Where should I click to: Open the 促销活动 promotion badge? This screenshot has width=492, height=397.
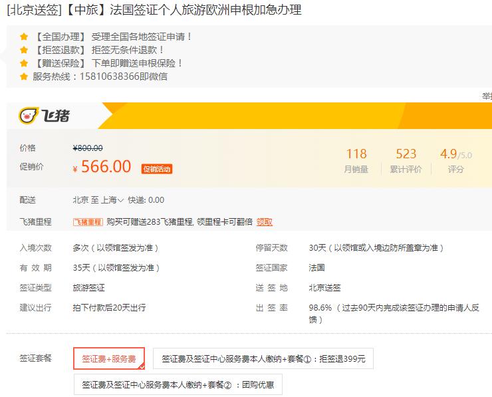coord(156,169)
